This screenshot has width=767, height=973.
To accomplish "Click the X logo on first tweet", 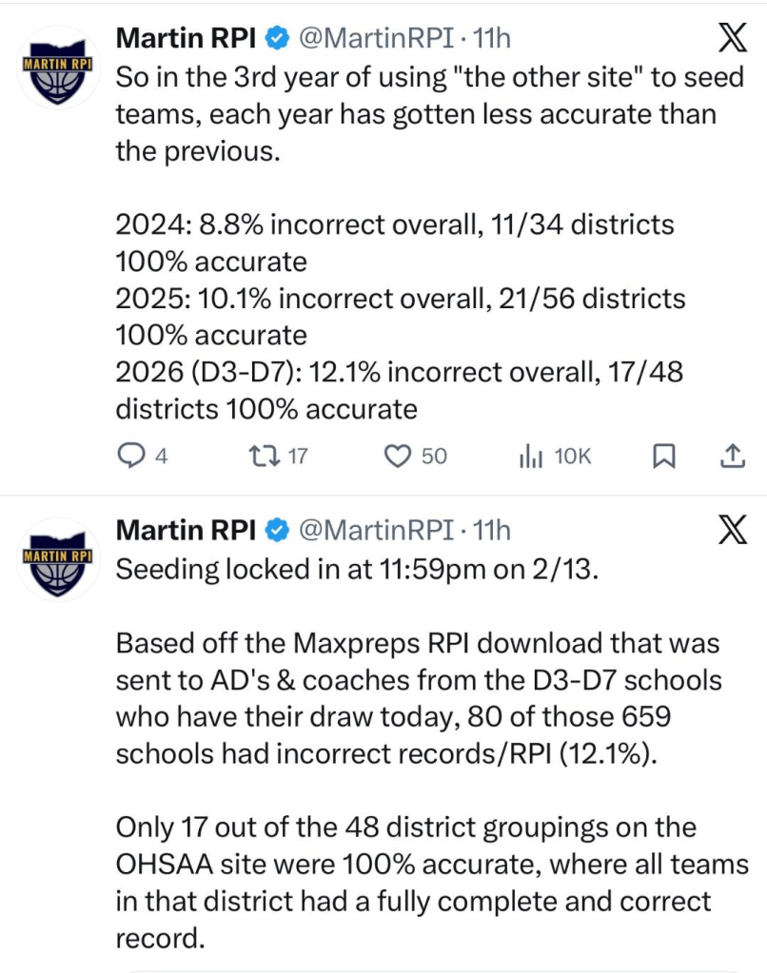I will tap(730, 36).
